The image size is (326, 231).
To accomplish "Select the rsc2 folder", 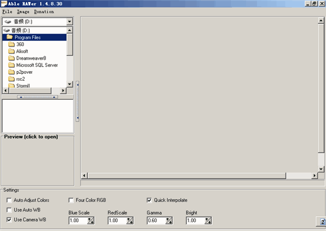I will (x=21, y=79).
